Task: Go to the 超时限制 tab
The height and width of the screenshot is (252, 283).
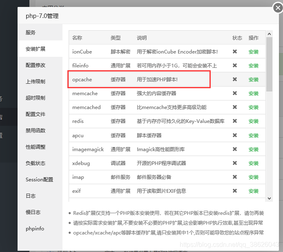Action: 40,98
